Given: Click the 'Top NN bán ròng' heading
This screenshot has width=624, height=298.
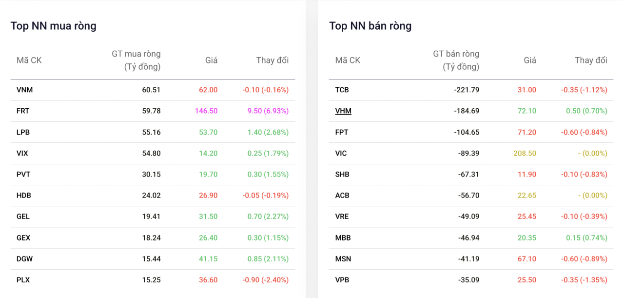Looking at the screenshot, I should pos(370,26).
